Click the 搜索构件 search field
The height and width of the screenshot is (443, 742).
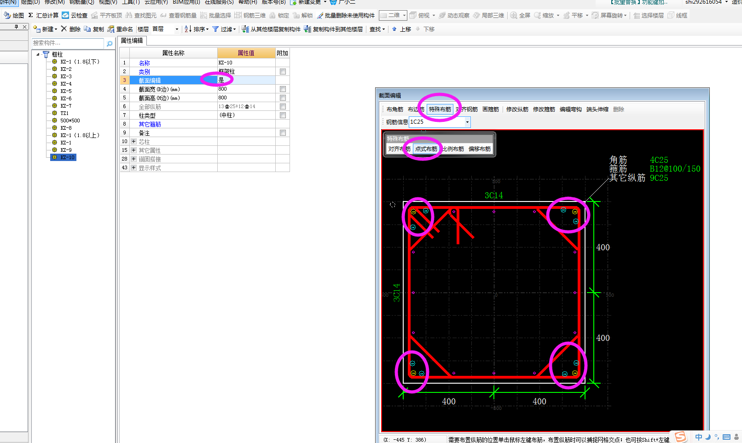68,43
